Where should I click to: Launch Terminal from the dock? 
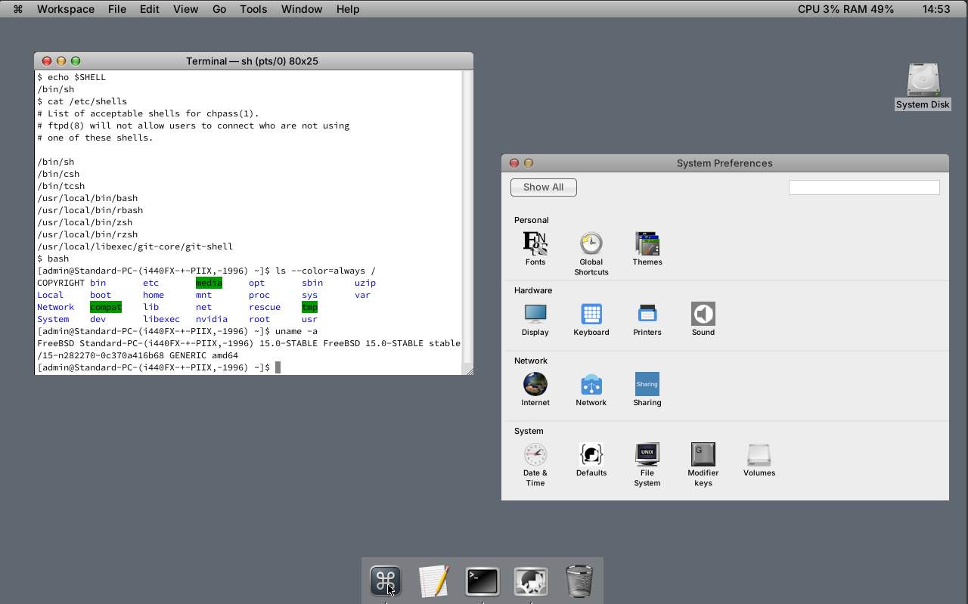[482, 581]
